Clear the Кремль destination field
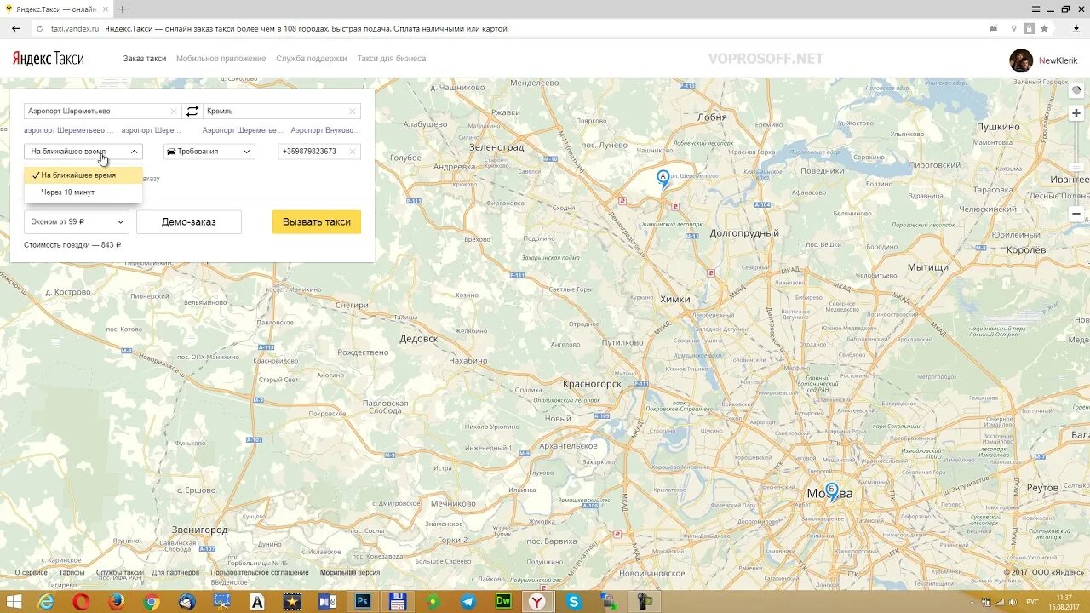 [353, 112]
